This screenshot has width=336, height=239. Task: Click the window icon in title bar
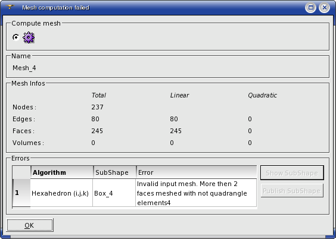pyautogui.click(x=10, y=7)
